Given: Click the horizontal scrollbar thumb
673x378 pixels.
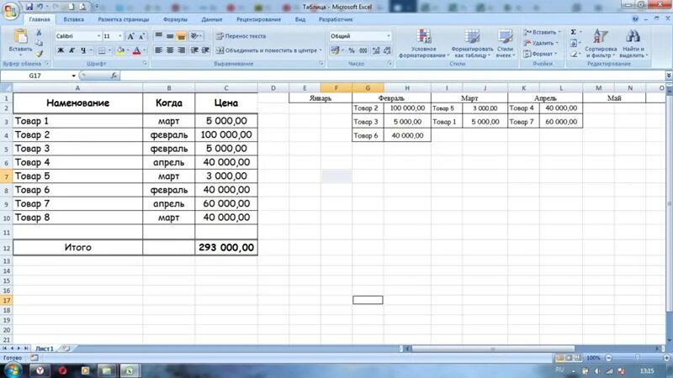Looking at the screenshot, I should pyautogui.click(x=493, y=349).
